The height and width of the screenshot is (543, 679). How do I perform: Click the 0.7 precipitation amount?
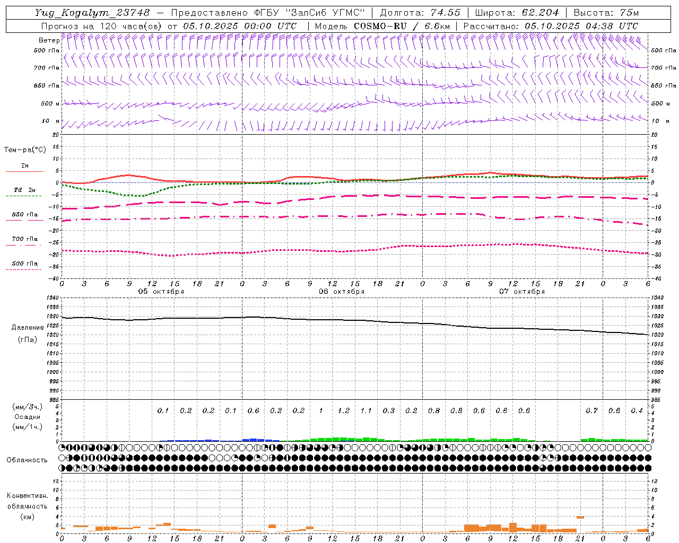[x=591, y=411]
